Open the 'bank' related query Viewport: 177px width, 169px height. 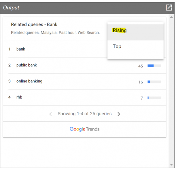pyautogui.click(x=21, y=49)
